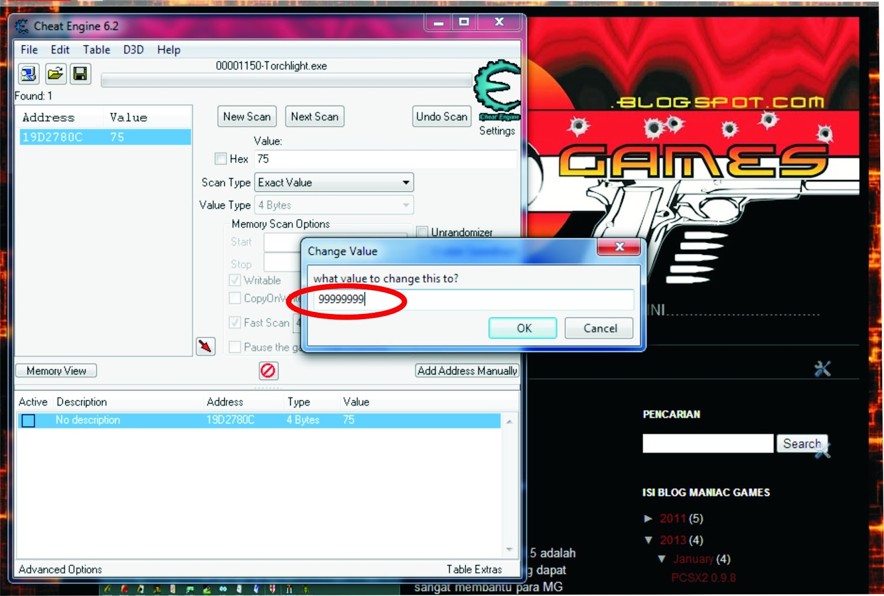The image size is (884, 596).
Task: Open the File menu
Action: tap(29, 50)
